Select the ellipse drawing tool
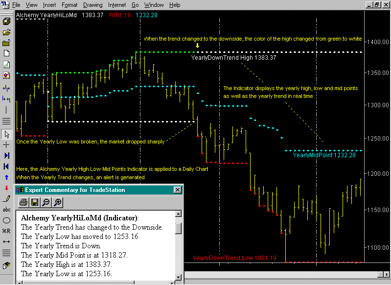This screenshot has height=285, width=391. (6, 220)
